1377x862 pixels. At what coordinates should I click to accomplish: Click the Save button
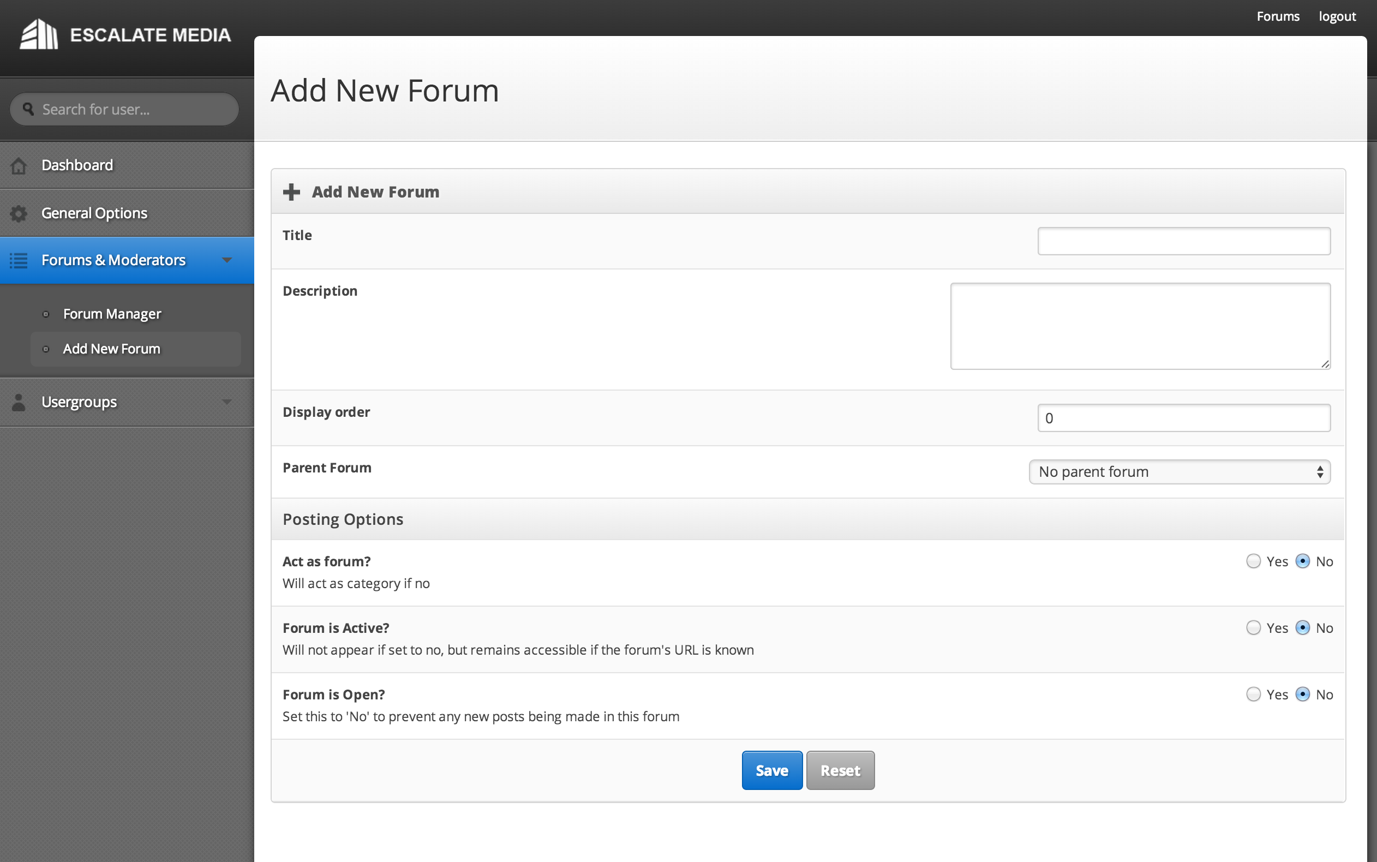point(772,770)
